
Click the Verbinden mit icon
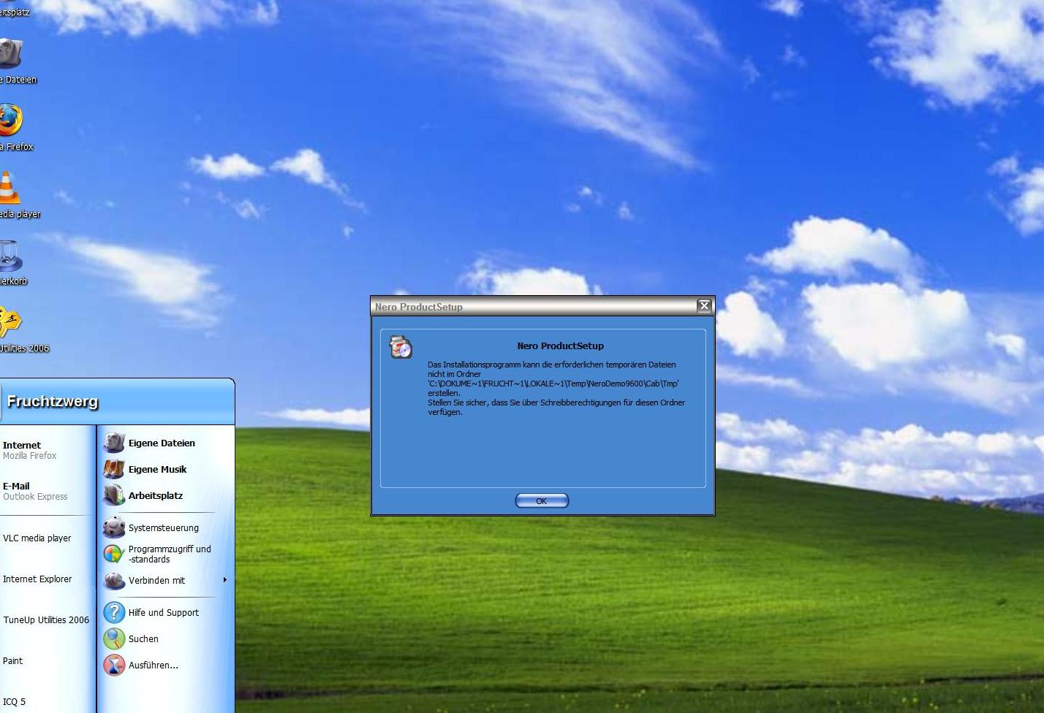[x=114, y=580]
